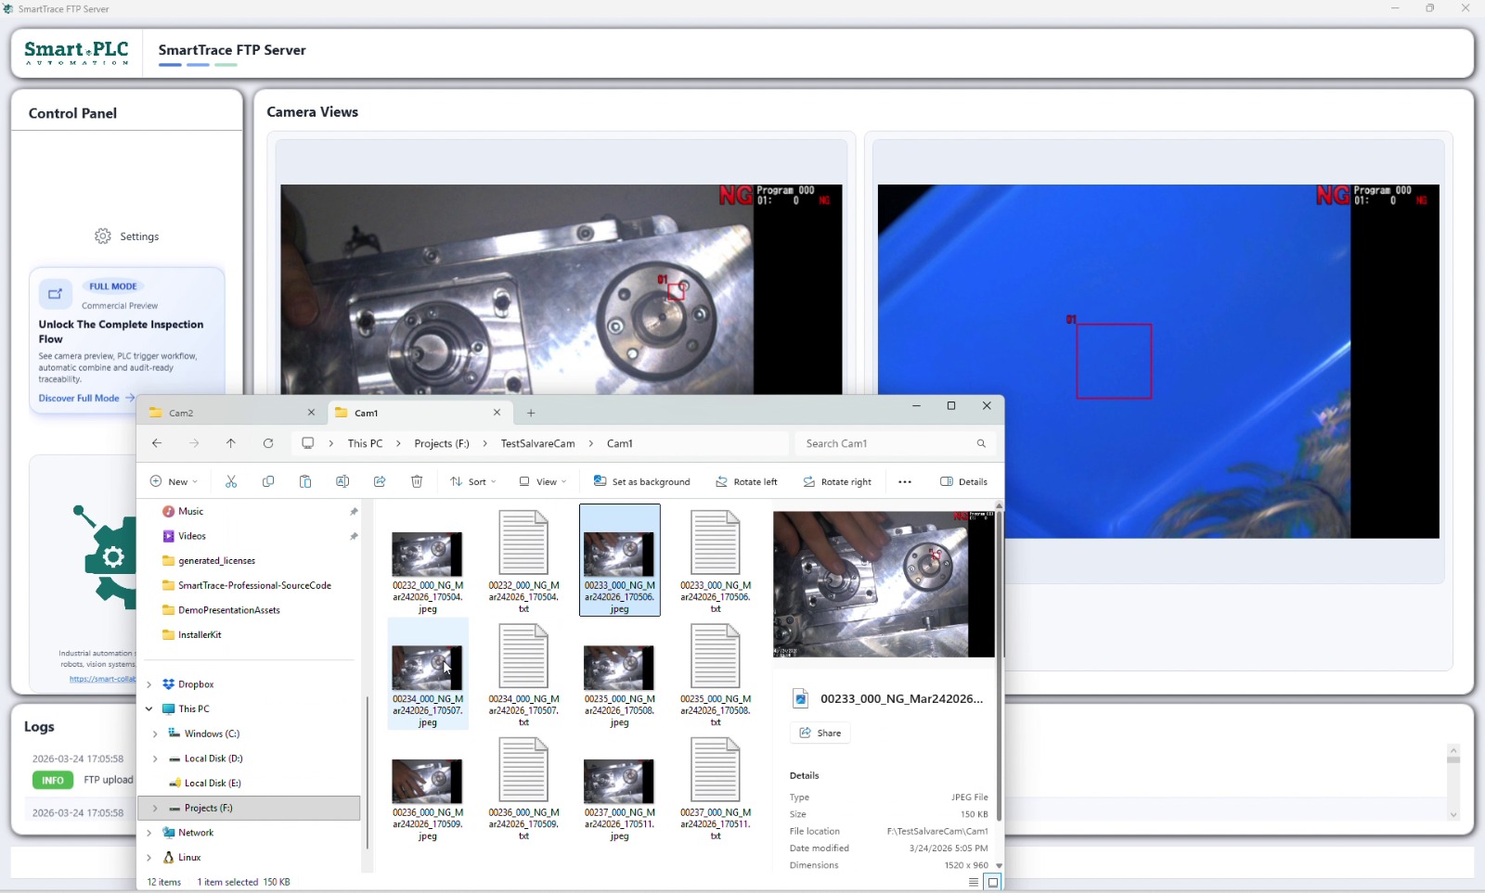This screenshot has width=1485, height=893.
Task: Open the address bar location icon
Action: [x=308, y=443]
